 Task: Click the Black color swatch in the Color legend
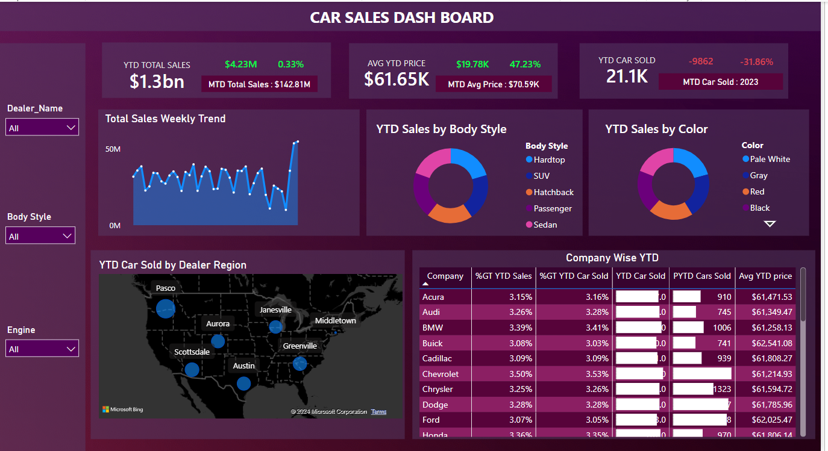(x=746, y=208)
